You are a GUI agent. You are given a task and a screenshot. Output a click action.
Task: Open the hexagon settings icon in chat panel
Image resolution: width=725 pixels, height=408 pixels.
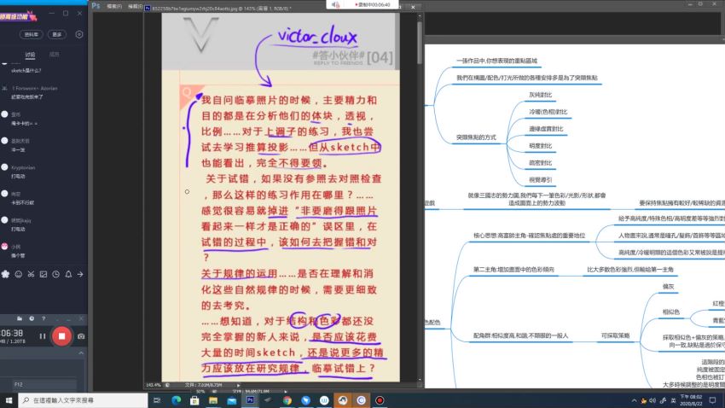pyautogui.click(x=79, y=35)
